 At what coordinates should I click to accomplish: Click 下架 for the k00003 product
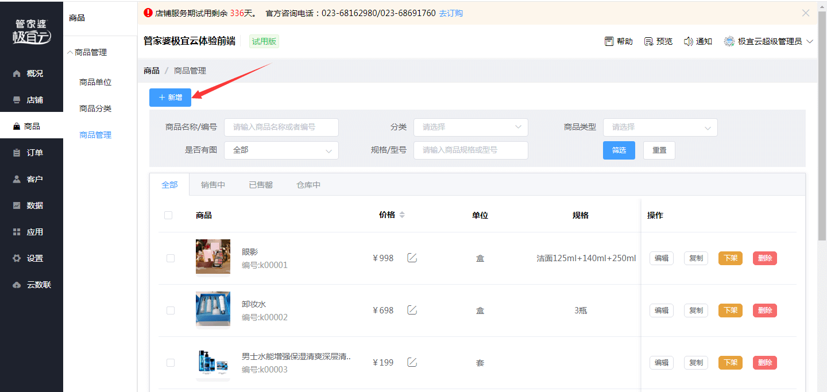731,363
